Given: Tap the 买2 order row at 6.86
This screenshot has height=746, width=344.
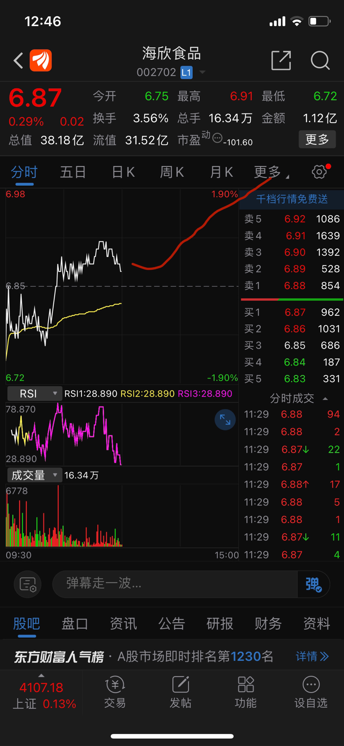Looking at the screenshot, I should click(292, 329).
